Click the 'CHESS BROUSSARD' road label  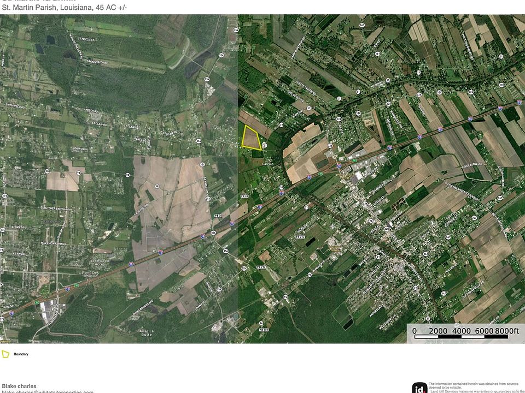tap(143, 308)
